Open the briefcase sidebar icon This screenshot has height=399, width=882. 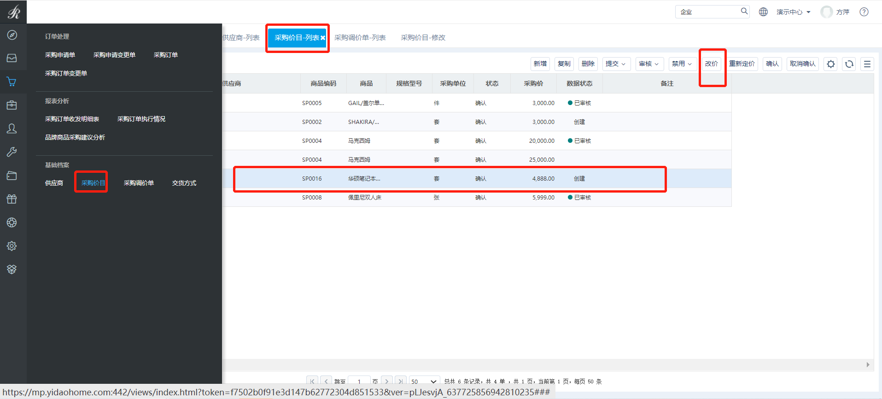[12, 105]
